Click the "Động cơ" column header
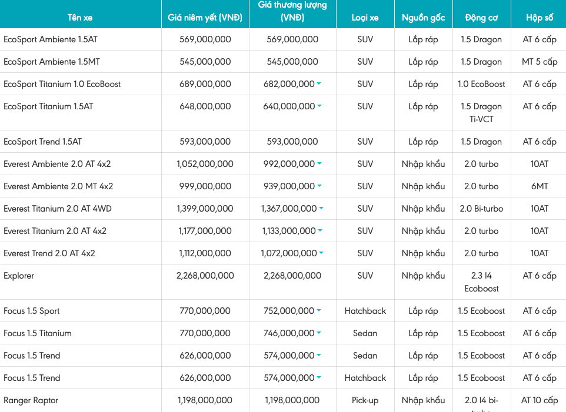Image resolution: width=566 pixels, height=412 pixels. (481, 18)
